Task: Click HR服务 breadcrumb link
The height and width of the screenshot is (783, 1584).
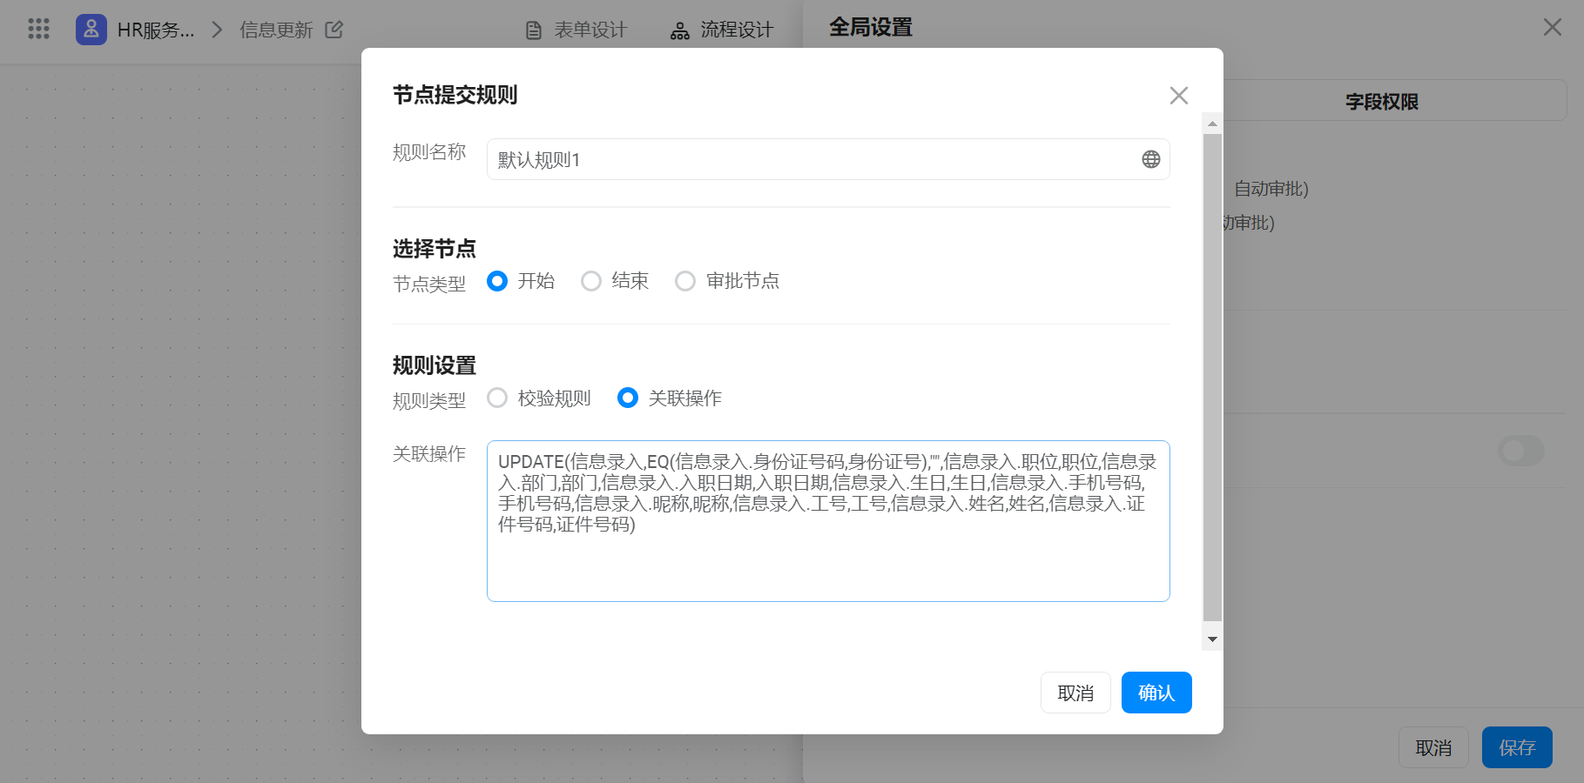Action: (x=156, y=30)
